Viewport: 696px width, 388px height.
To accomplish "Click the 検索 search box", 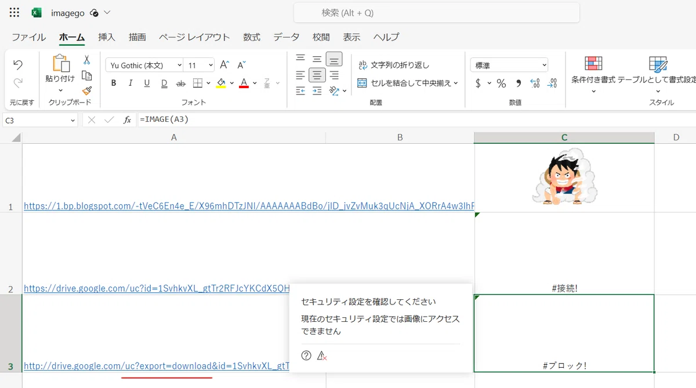I will [437, 13].
